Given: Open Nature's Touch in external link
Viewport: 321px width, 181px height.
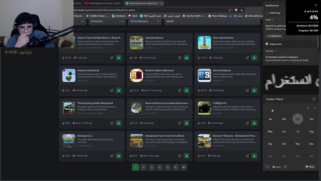Looking at the screenshot, I should point(112,58).
